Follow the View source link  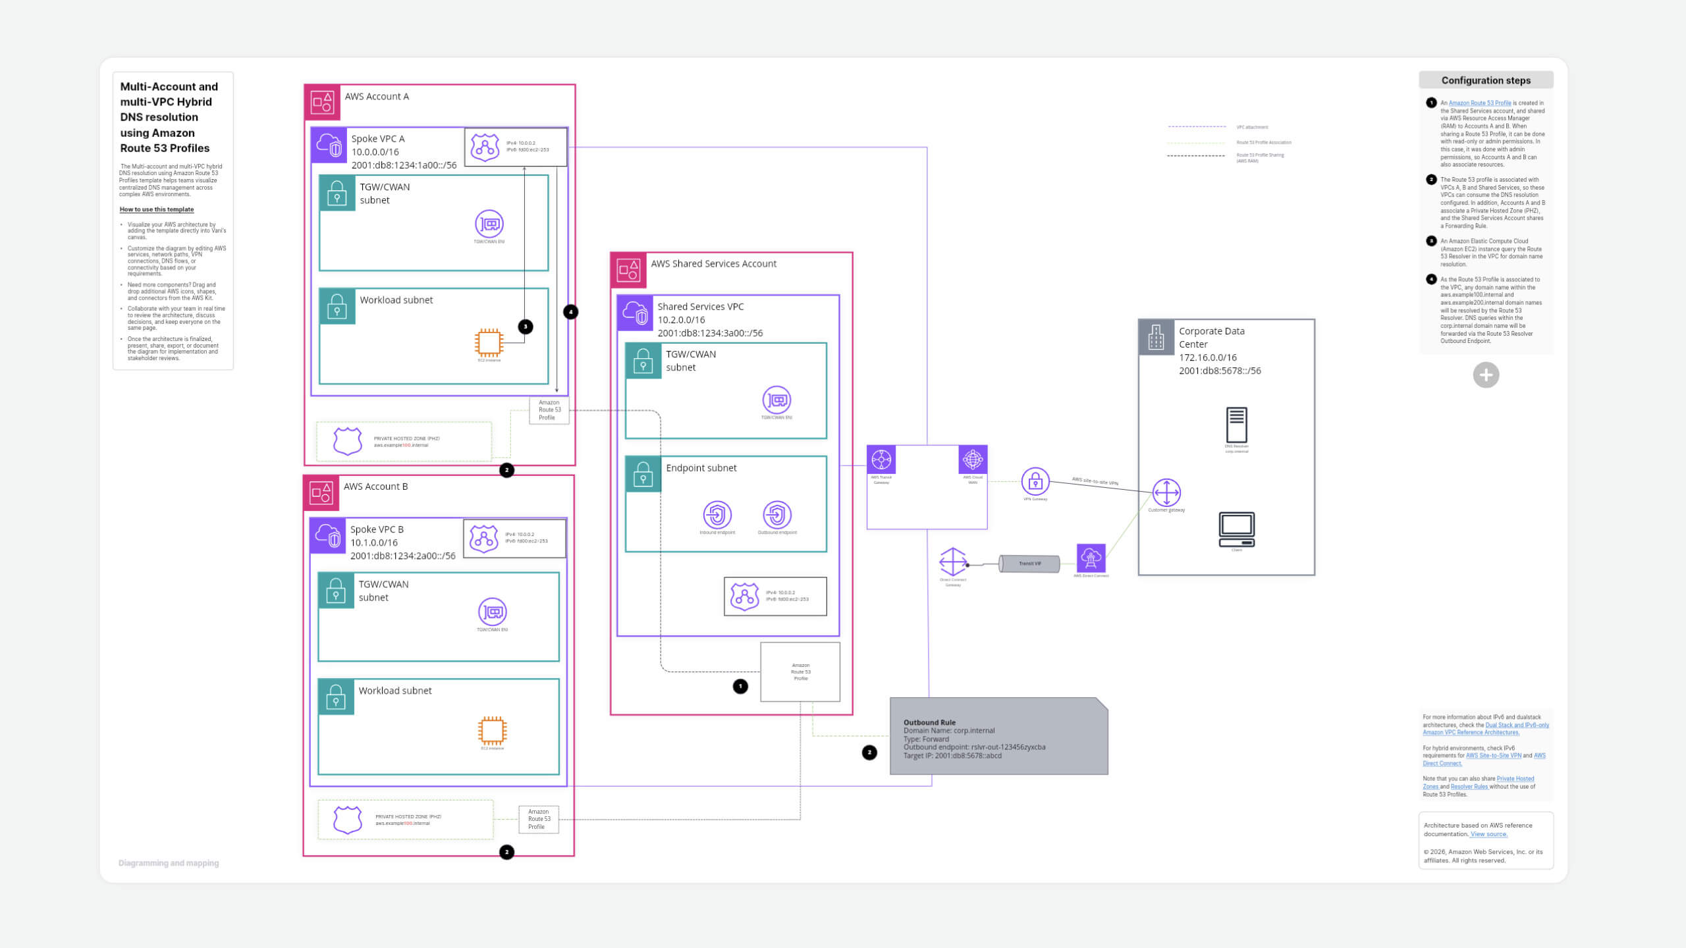[1489, 834]
